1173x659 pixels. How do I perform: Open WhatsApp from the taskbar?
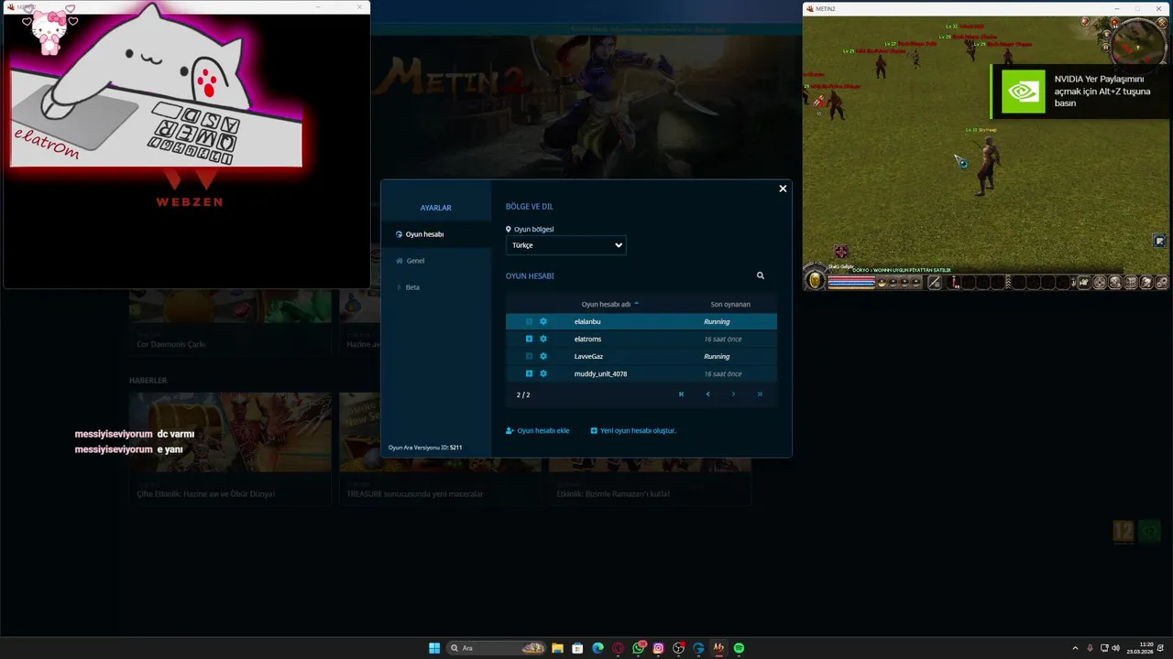pyautogui.click(x=638, y=648)
